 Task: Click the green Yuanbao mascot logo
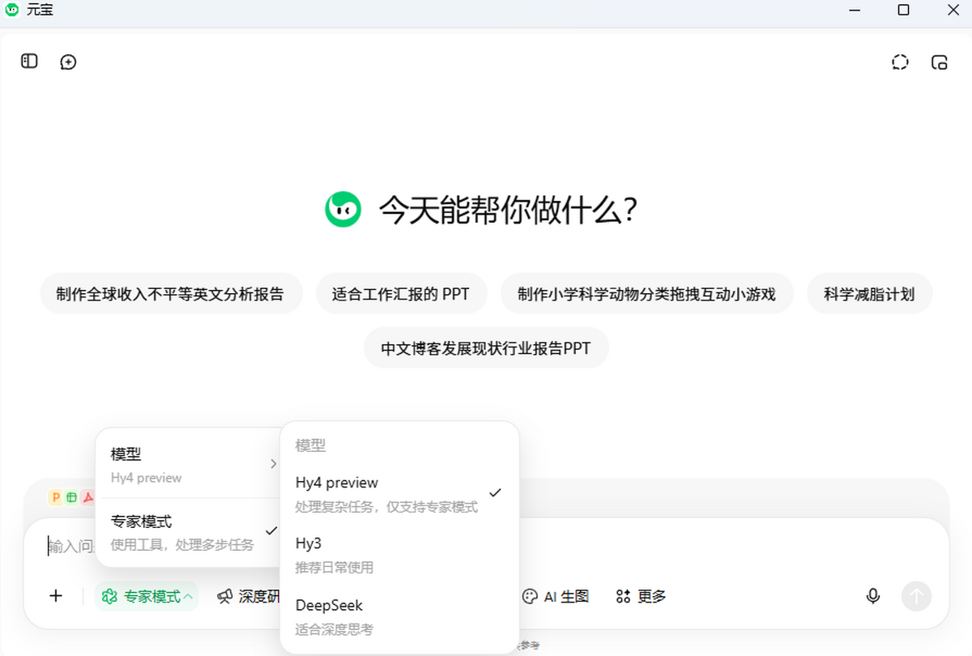pyautogui.click(x=343, y=210)
